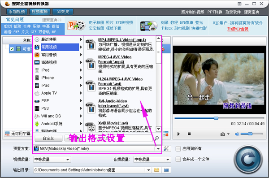Click the AVI-Audio-Video Interleaved format icon
Viewport: 269px width, 178px height.
tap(91, 108)
